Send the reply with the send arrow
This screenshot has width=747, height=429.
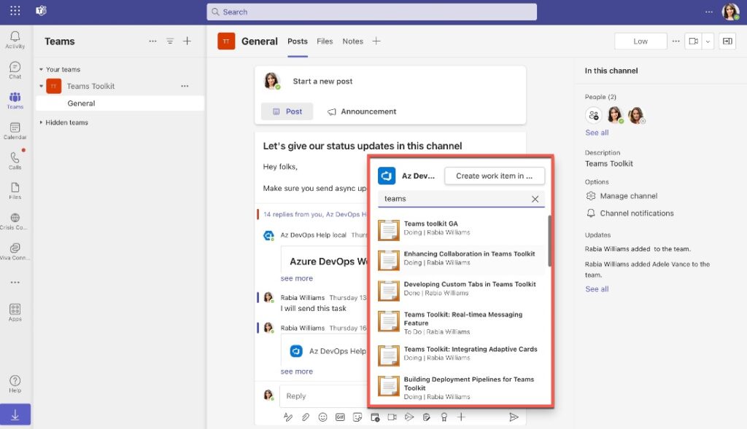pos(514,417)
